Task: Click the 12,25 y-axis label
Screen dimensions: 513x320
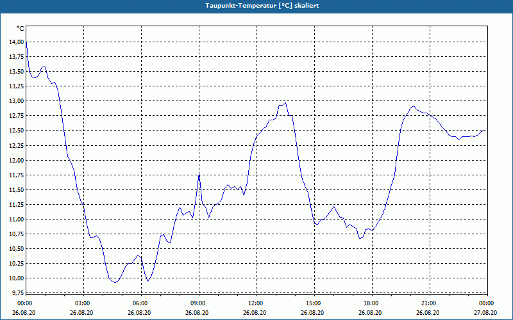Action: (x=17, y=145)
